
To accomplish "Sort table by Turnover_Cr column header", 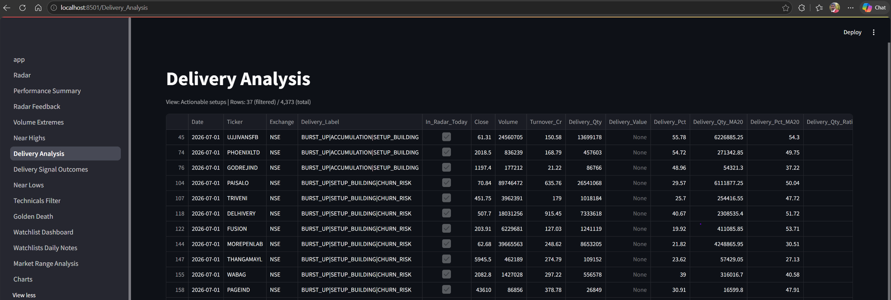I will click(x=546, y=122).
